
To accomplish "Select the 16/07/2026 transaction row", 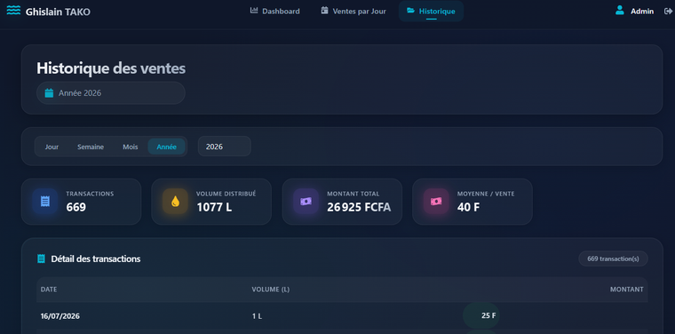I will click(342, 316).
